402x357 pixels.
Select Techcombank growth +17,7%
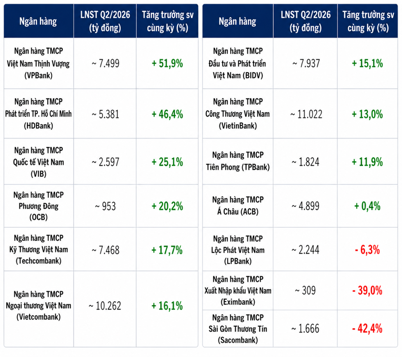(167, 250)
